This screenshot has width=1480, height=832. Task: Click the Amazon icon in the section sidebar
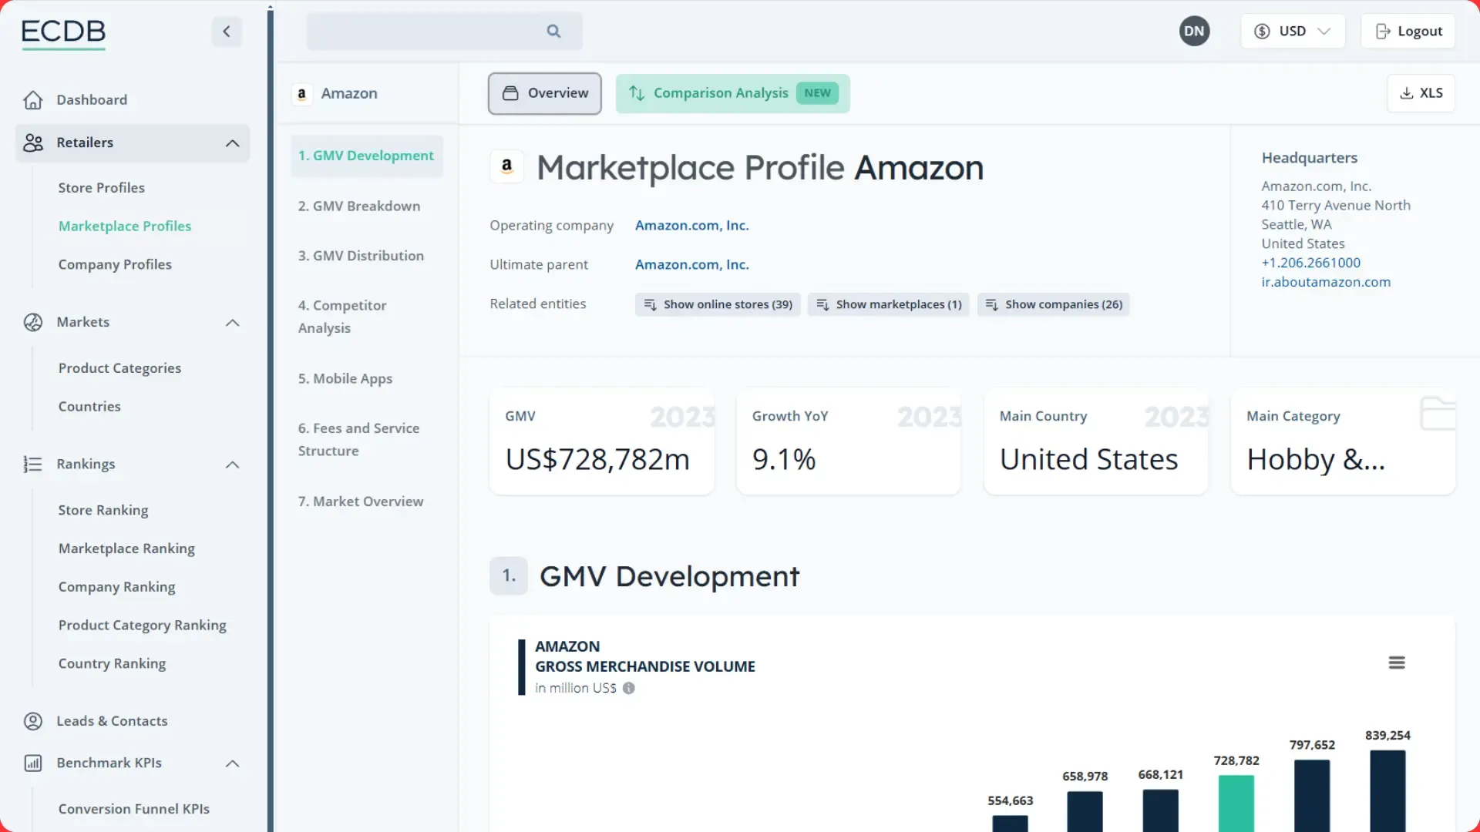[x=302, y=93]
